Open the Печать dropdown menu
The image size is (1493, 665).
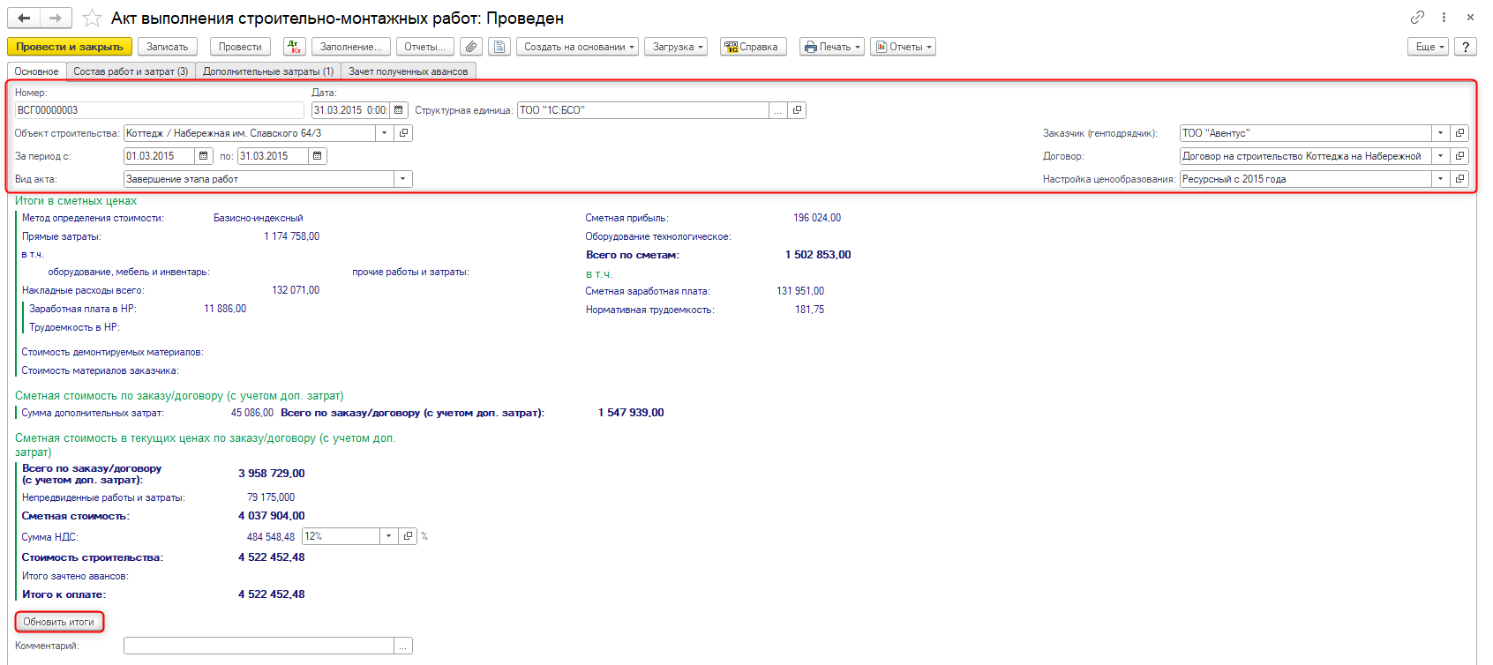pyautogui.click(x=831, y=47)
